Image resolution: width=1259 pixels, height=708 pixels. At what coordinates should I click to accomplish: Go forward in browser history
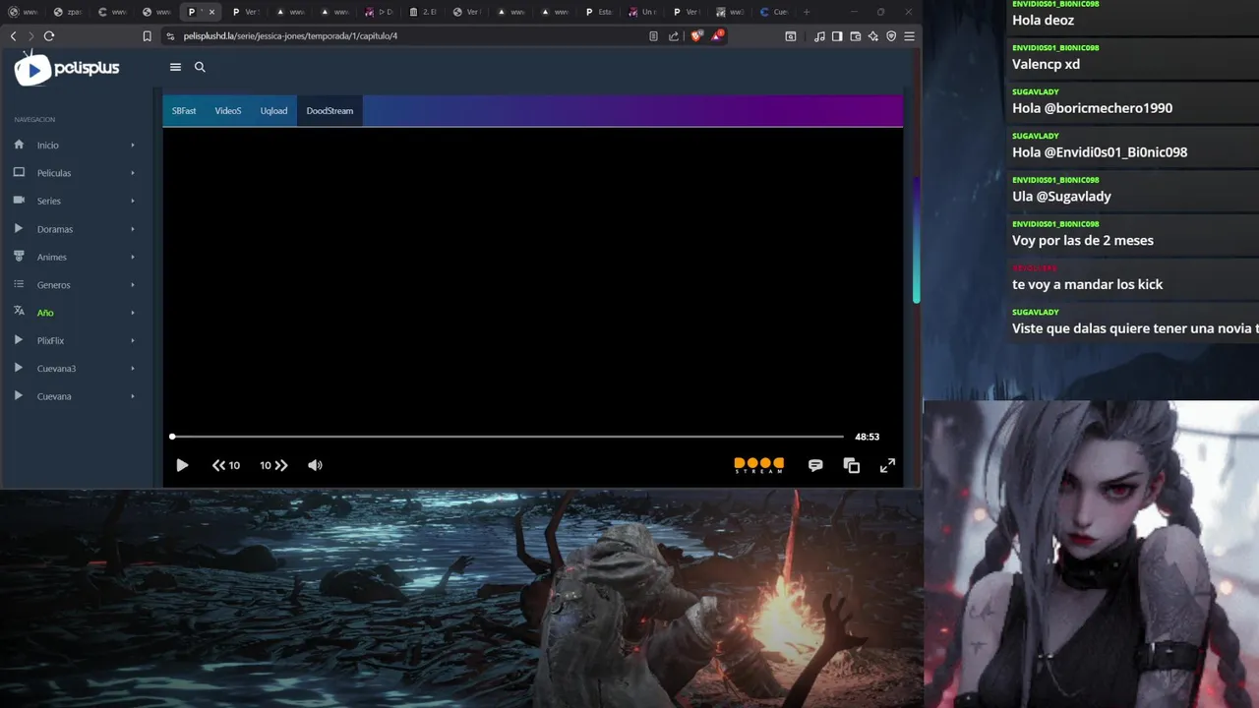point(30,35)
